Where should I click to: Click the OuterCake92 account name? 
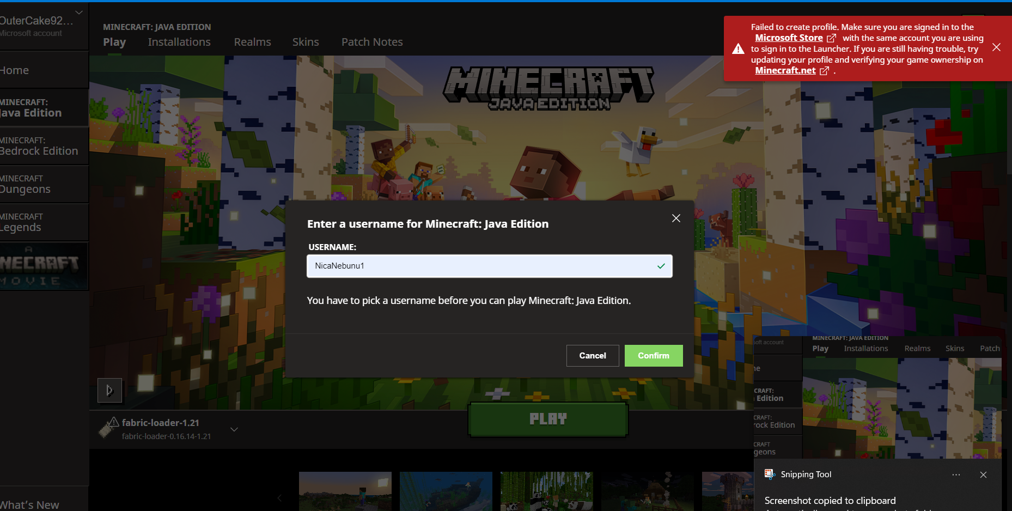pyautogui.click(x=36, y=21)
